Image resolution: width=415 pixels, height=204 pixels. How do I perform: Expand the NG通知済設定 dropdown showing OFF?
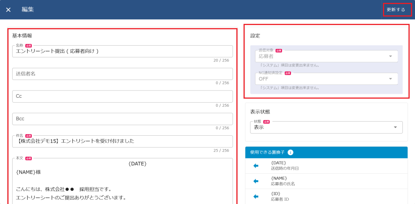pyautogui.click(x=326, y=79)
